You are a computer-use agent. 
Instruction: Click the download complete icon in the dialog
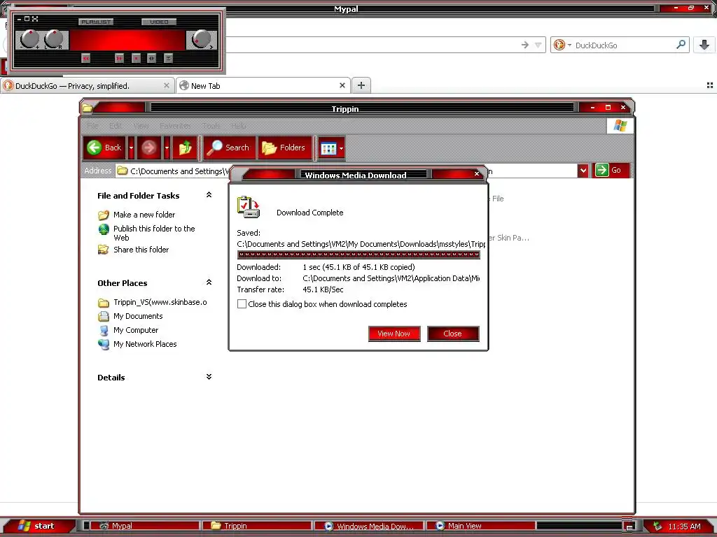click(249, 207)
